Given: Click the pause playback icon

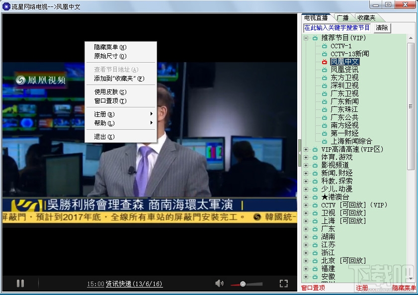Looking at the screenshot, I should click(x=20, y=283).
